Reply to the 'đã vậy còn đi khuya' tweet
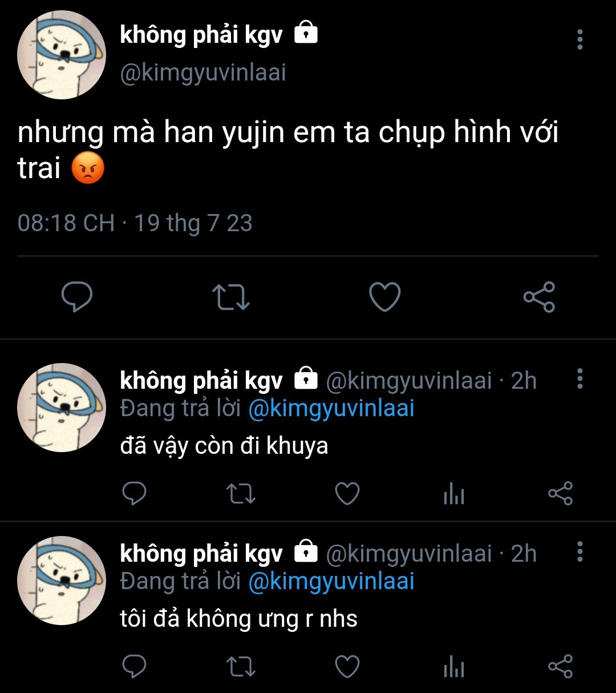 (x=135, y=494)
